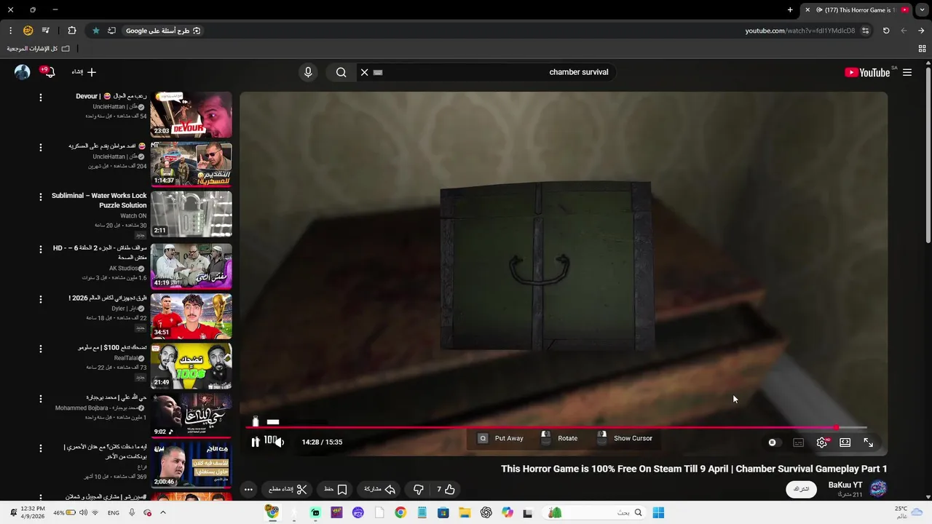The height and width of the screenshot is (524, 932).
Task: Open the 41:19 AK Studios video thumbnail
Action: pyautogui.click(x=191, y=266)
